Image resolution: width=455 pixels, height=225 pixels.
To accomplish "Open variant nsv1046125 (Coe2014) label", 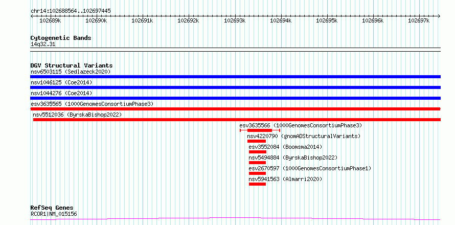I will coord(61,82).
